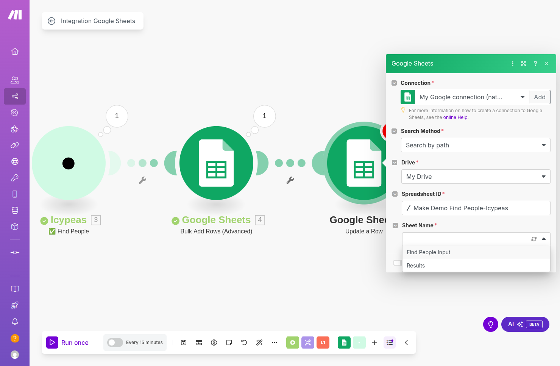Toggle checkbox beside Drive label

point(394,163)
